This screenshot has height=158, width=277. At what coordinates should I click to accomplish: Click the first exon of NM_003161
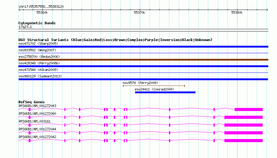(x=30, y=125)
